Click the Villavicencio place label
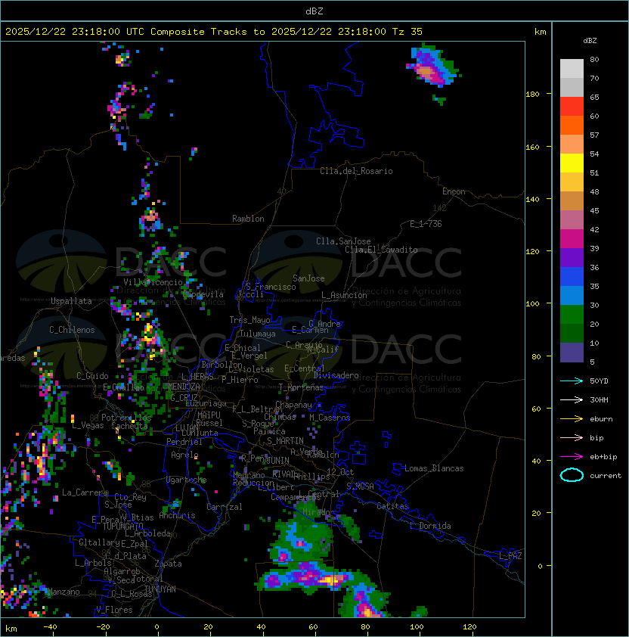The height and width of the screenshot is (637, 629). [153, 282]
